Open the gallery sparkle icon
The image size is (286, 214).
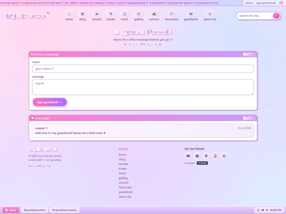pos(139,14)
